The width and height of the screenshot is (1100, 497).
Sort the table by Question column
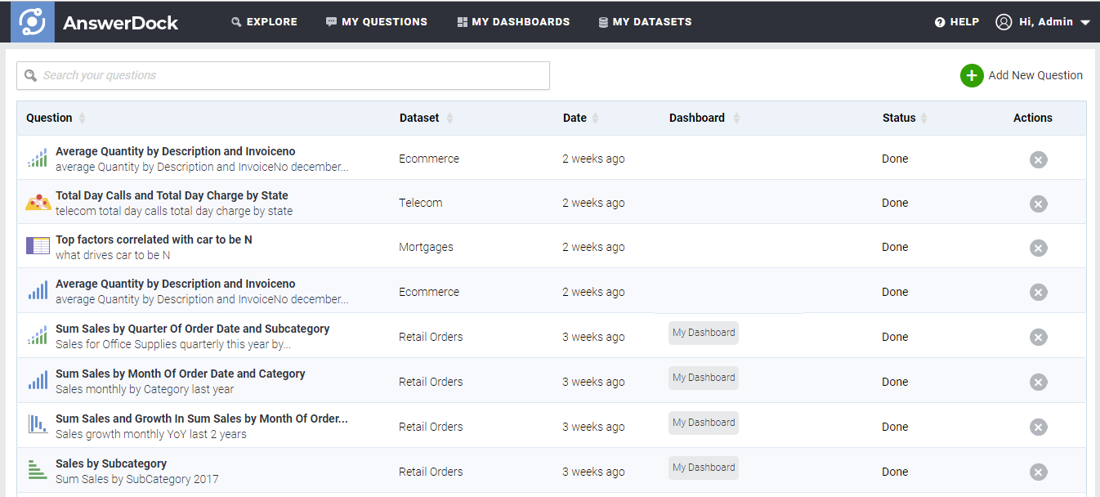(x=56, y=118)
